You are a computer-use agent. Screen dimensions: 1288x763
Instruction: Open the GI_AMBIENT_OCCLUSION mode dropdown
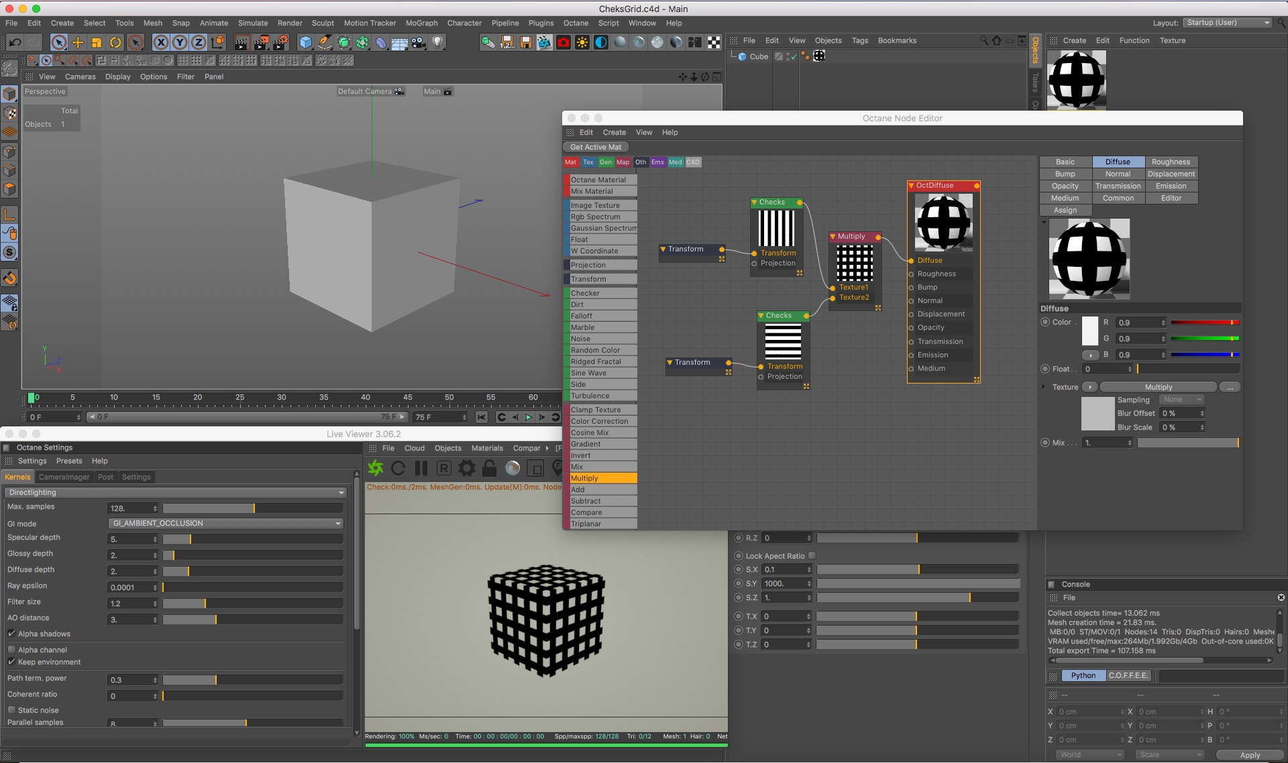[x=226, y=523]
